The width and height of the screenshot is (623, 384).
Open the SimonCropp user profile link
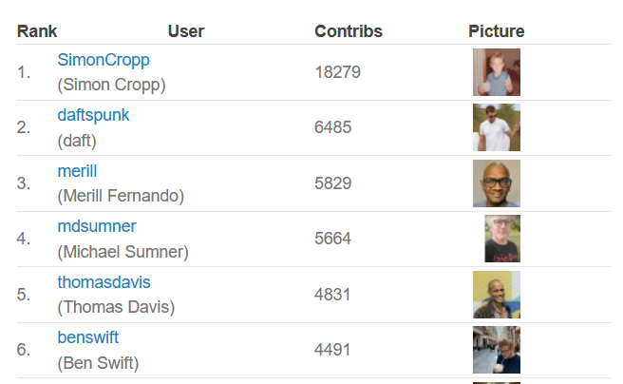[x=104, y=60]
